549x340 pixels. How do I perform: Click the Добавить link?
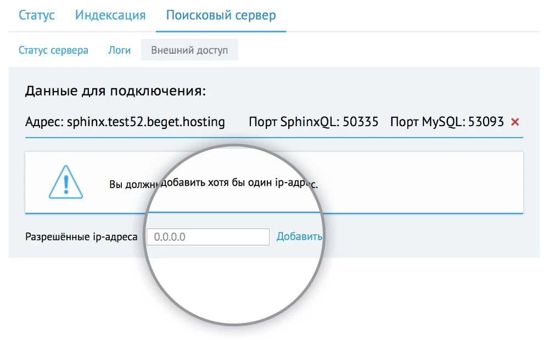click(x=299, y=236)
